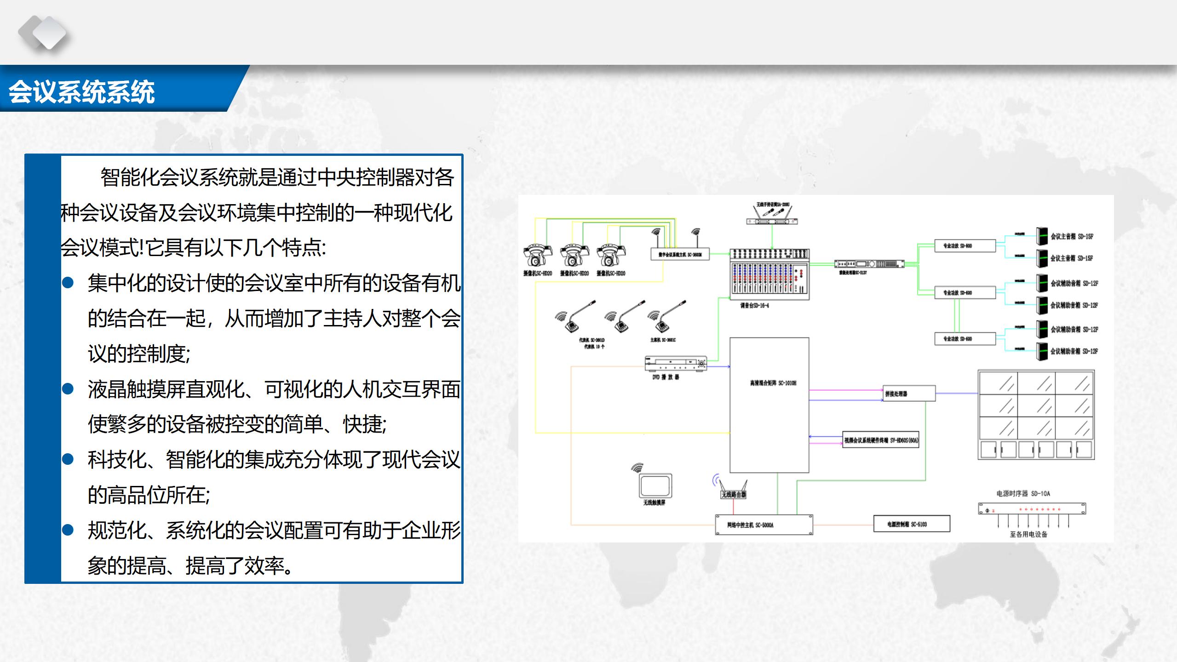Select the mixing console 调音台SD-16-4 image
Viewport: 1177px width, 662px height.
point(770,274)
